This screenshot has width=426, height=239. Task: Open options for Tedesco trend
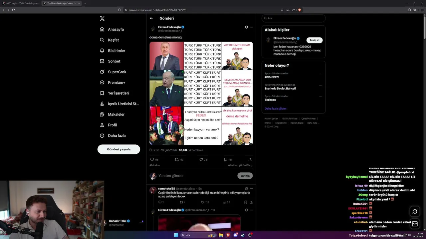pos(321,97)
